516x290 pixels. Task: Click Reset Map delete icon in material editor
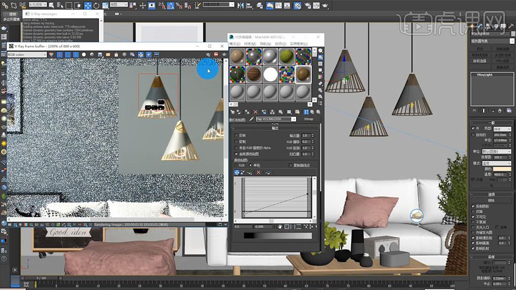[x=255, y=112]
